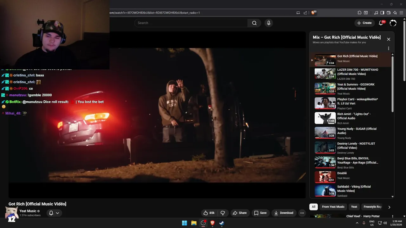Click the share page icon in address bar
The width and height of the screenshot is (406, 228).
pos(305,13)
